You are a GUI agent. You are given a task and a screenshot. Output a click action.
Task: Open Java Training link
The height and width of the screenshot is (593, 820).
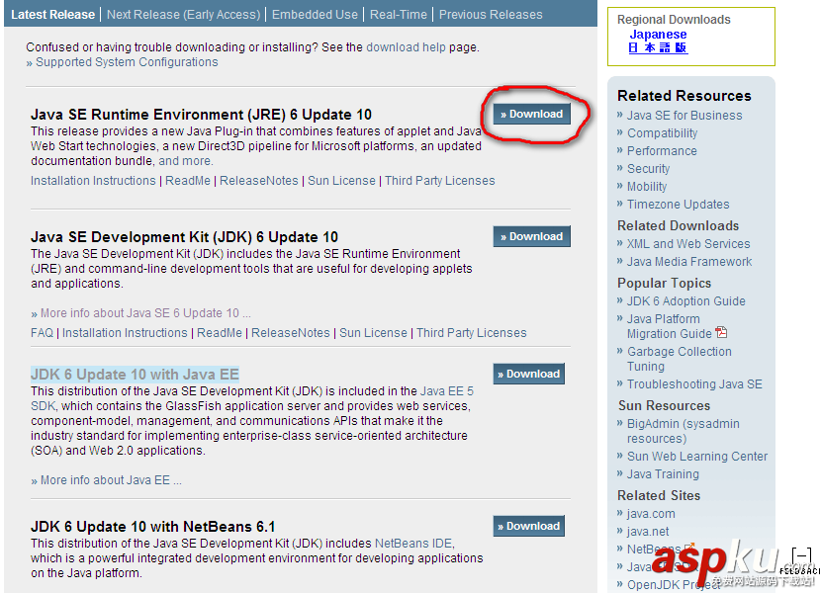tap(663, 474)
